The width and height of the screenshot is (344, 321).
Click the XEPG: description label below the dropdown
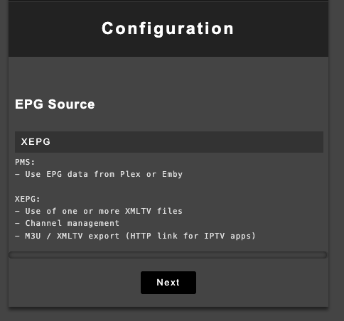click(28, 199)
